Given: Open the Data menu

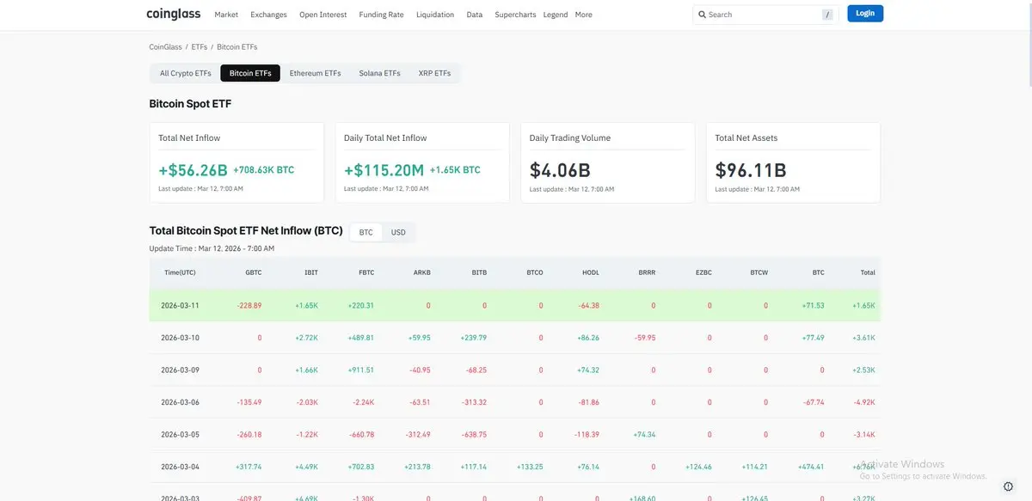Looking at the screenshot, I should pyautogui.click(x=475, y=15).
